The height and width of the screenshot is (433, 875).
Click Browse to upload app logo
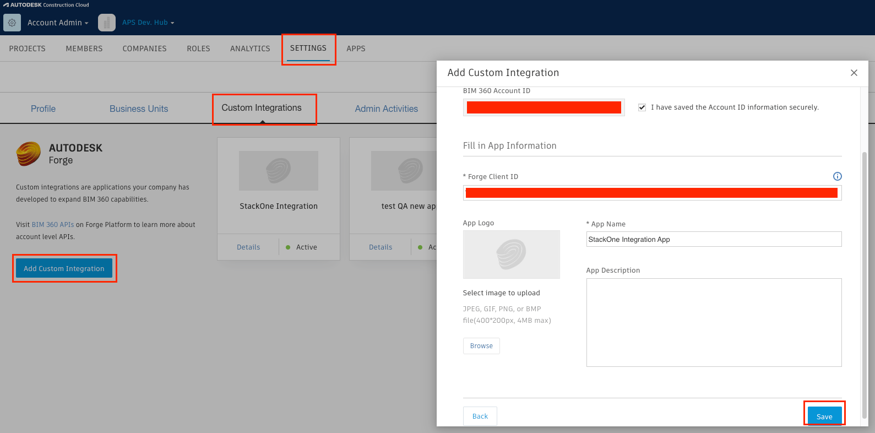(481, 346)
